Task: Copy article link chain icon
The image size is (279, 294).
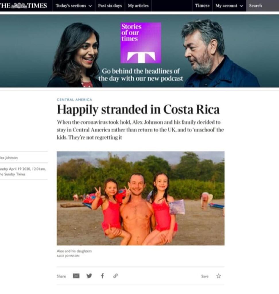Action: [115, 276]
